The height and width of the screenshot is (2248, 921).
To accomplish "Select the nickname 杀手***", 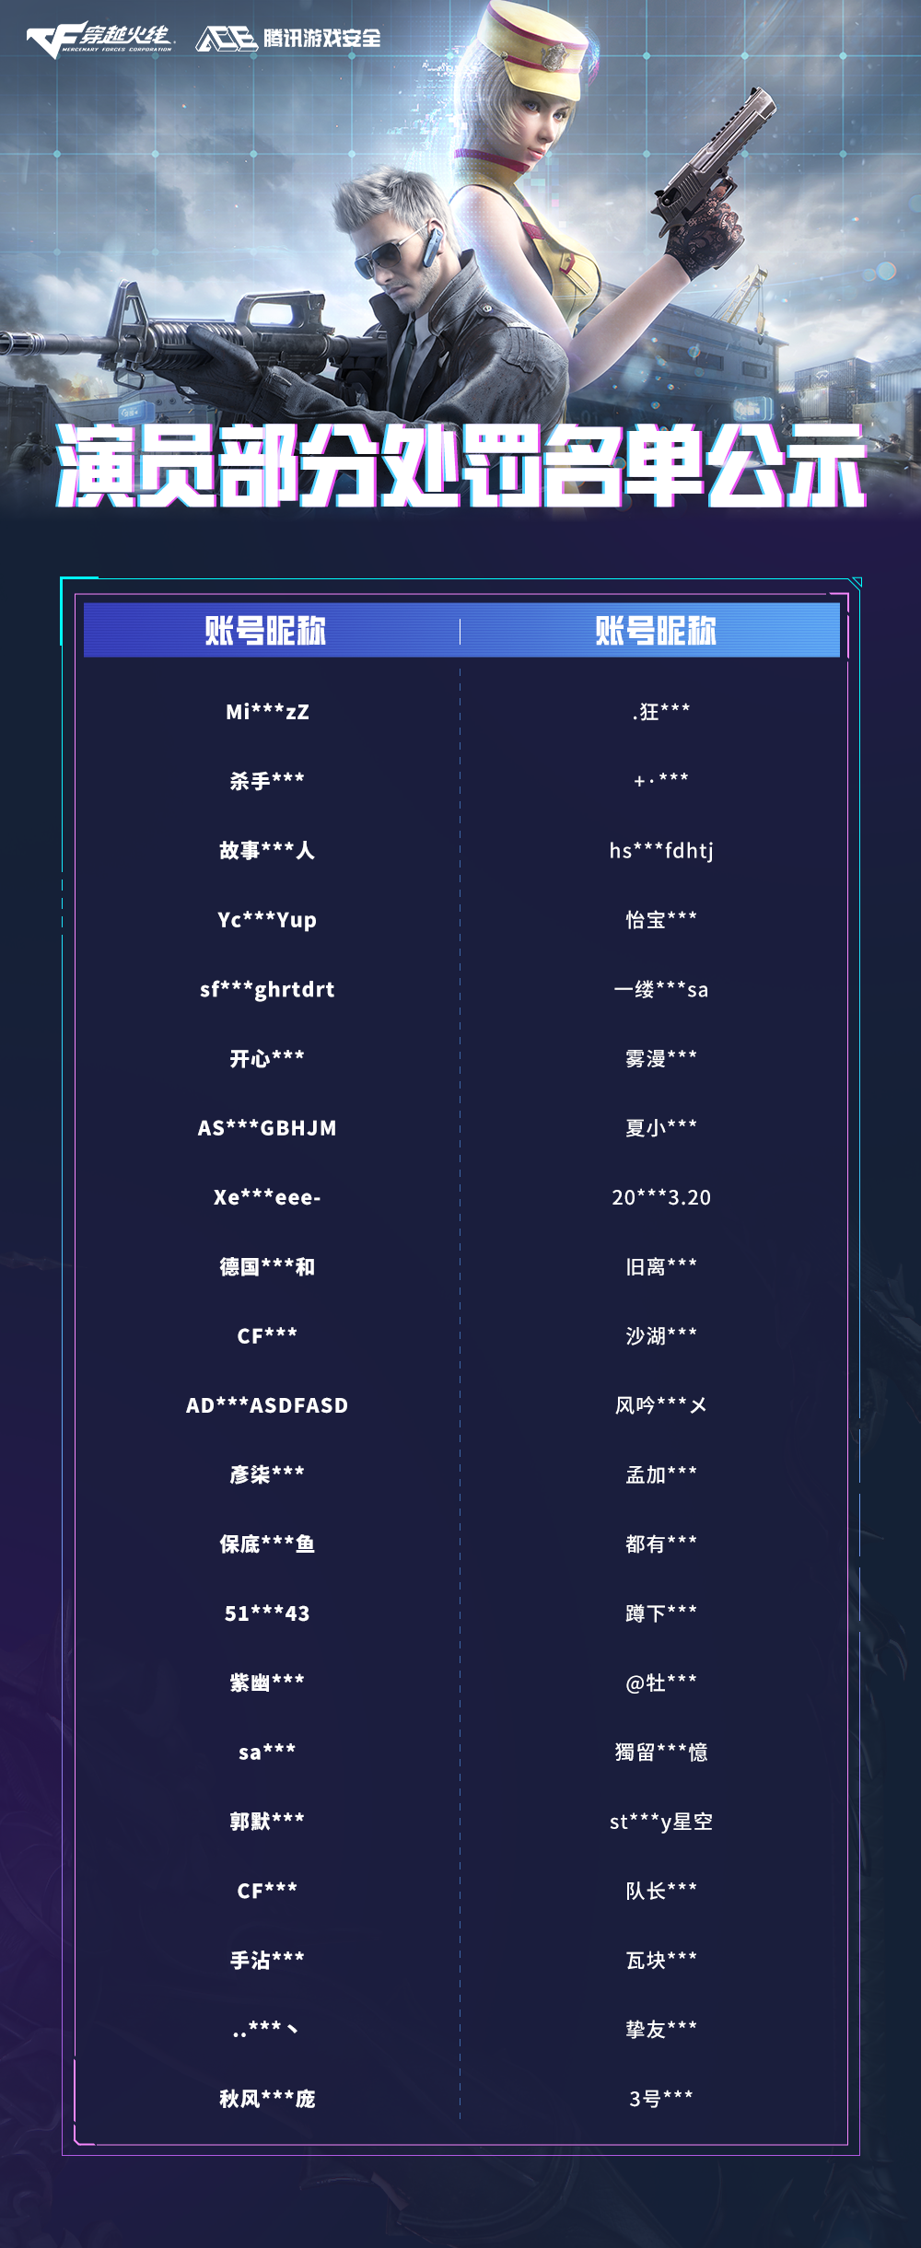I will (x=267, y=781).
